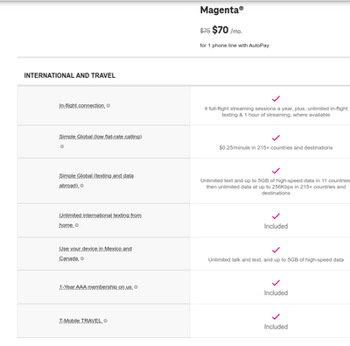Image resolution: width=350 pixels, height=346 pixels.
Task: Click 'Unlimited talk and text' Mexico Canada description
Action: pos(276,260)
